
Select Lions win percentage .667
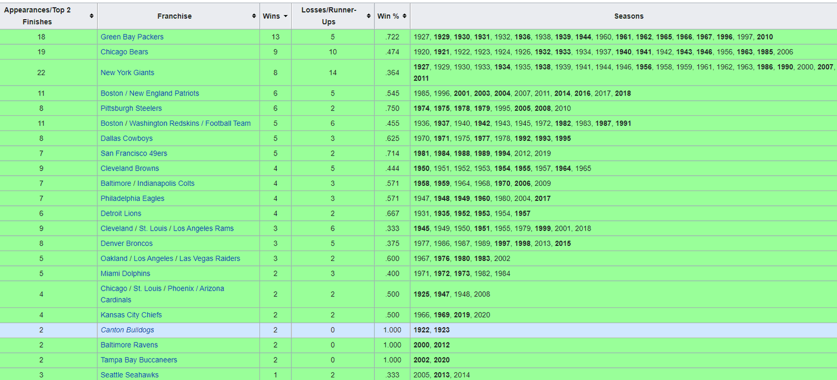click(392, 213)
